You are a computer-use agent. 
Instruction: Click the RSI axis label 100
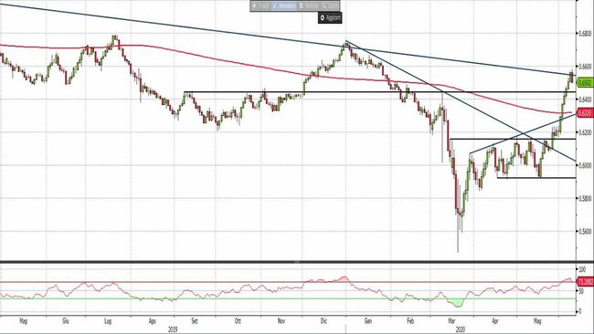583,269
